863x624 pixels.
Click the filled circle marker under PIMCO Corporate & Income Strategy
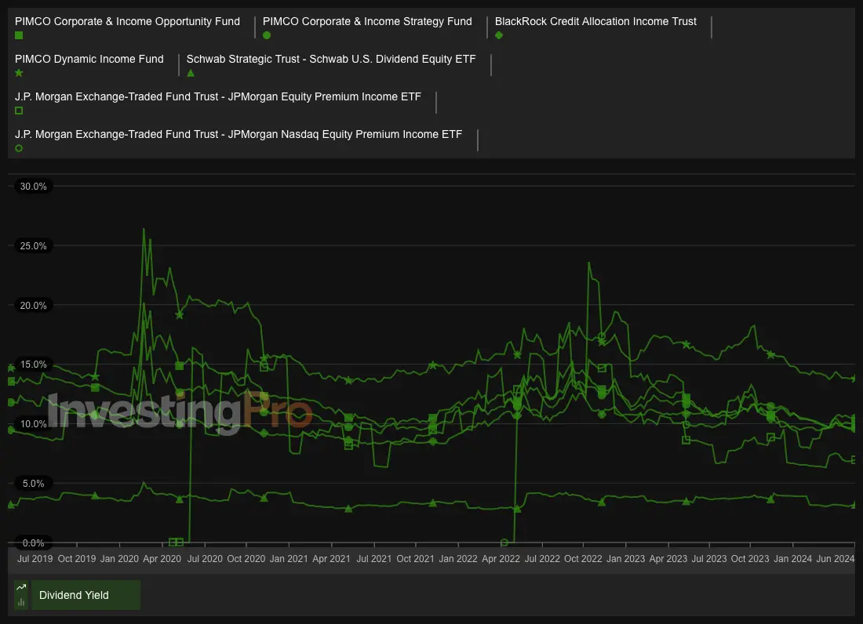[x=267, y=36]
